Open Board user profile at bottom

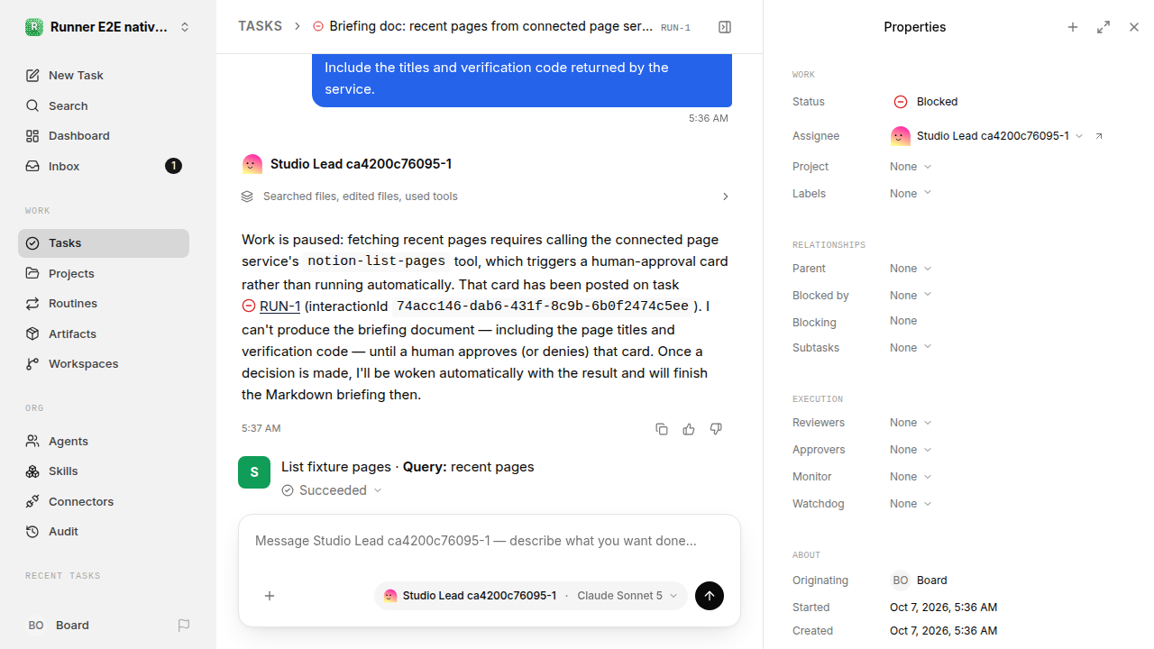[x=59, y=626]
